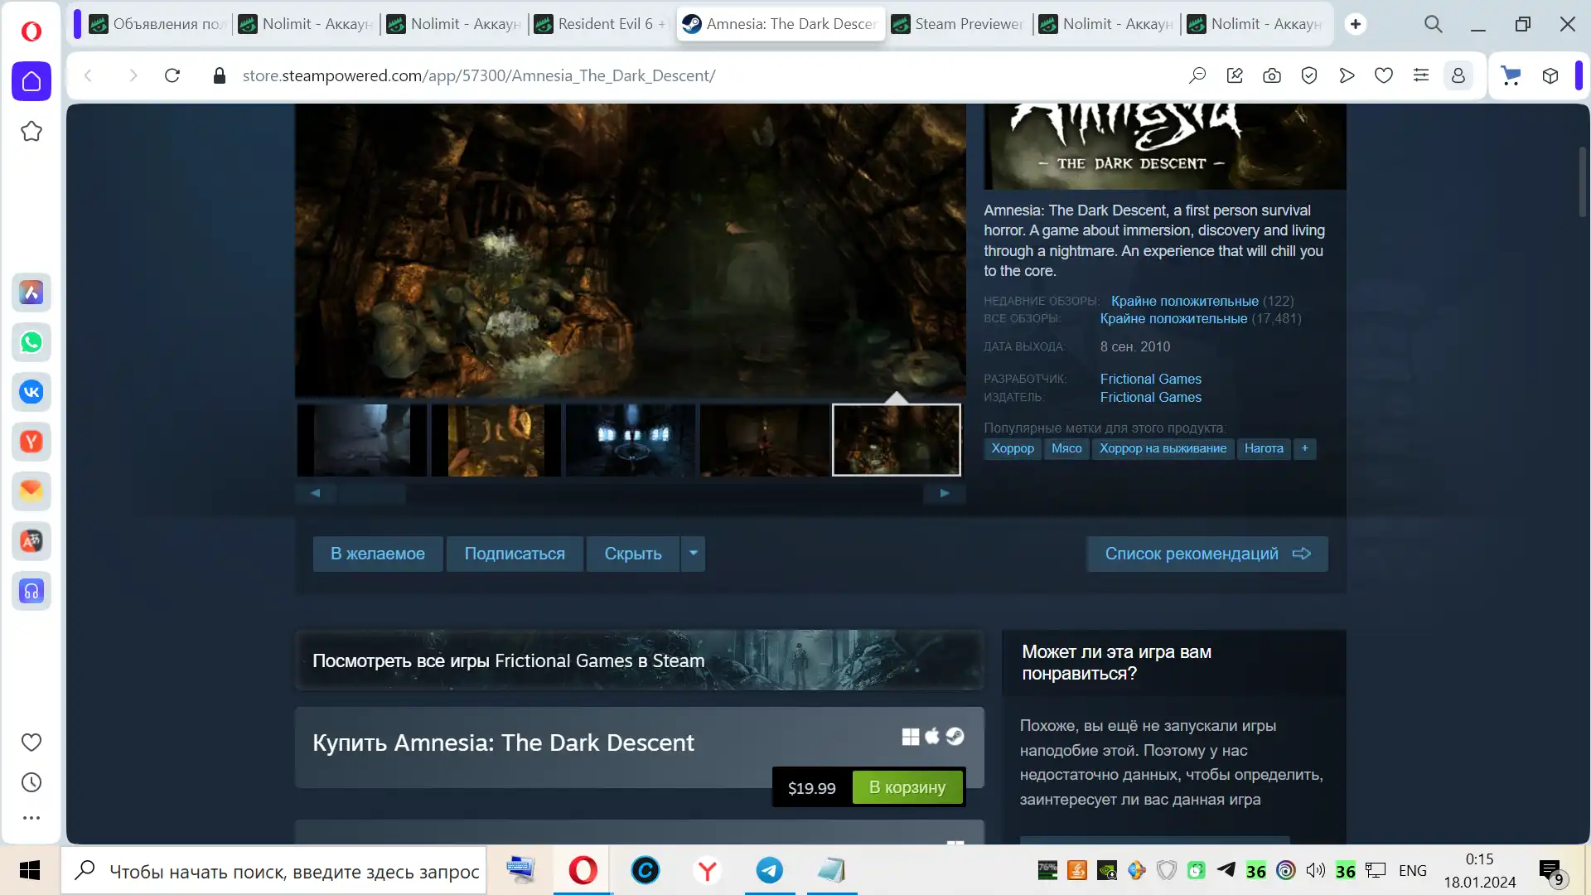Add game to wishlist В желаемое
This screenshot has width=1591, height=895.
click(378, 554)
